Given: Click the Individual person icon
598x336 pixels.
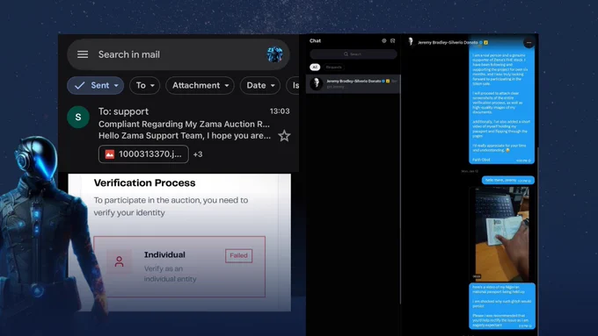Looking at the screenshot, I should pyautogui.click(x=119, y=261).
